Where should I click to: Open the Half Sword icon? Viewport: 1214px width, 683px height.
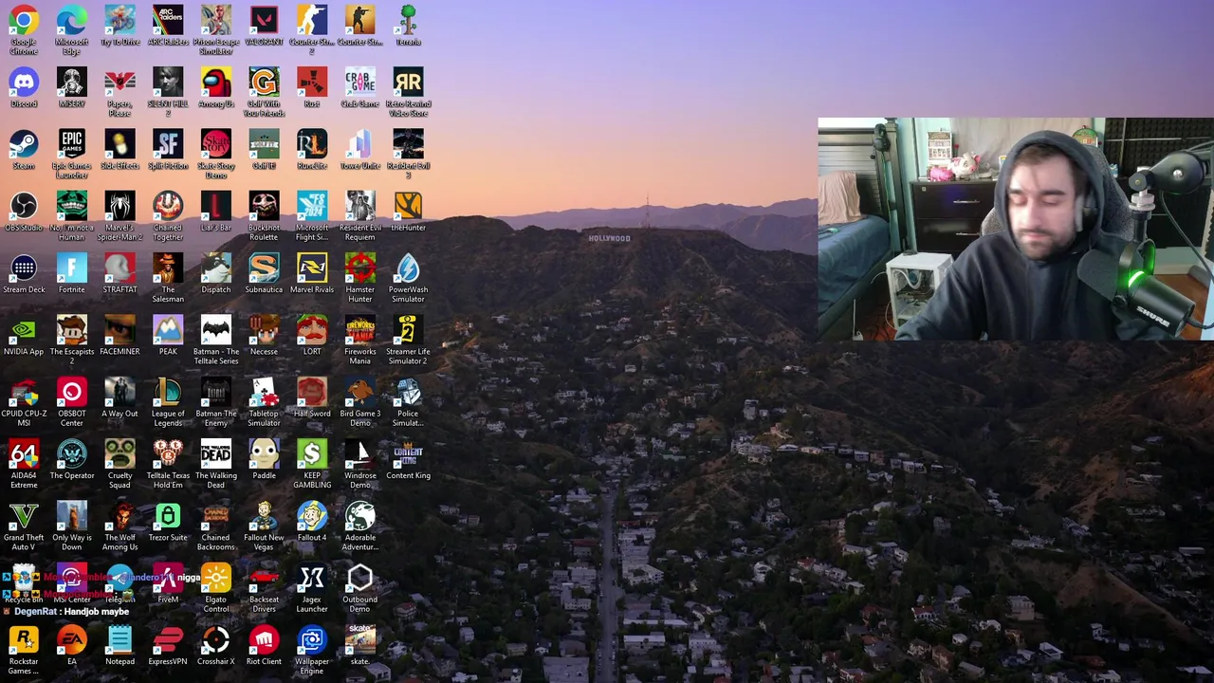tap(312, 392)
